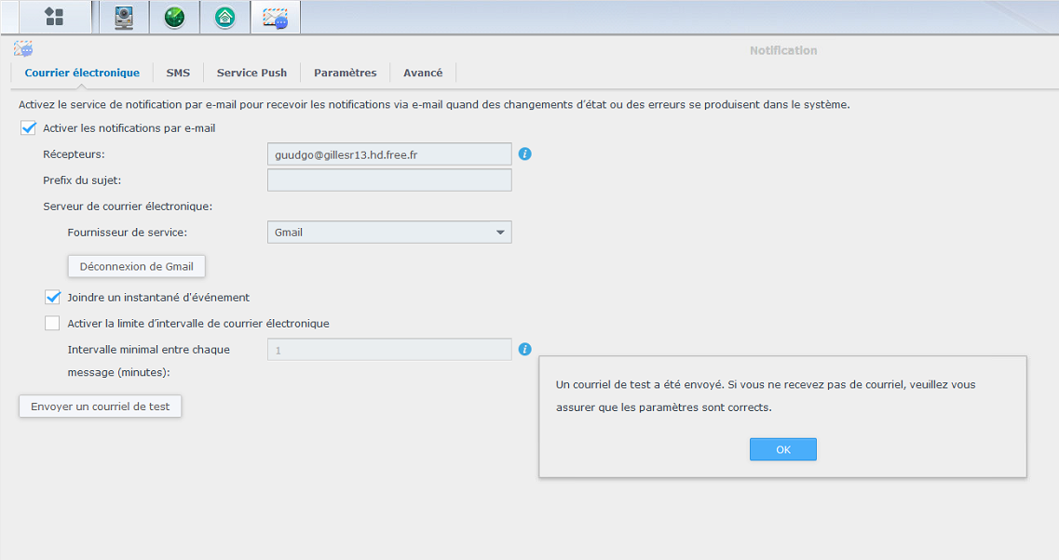Enable the email interval limit checkbox
The image size is (1059, 560).
(52, 323)
